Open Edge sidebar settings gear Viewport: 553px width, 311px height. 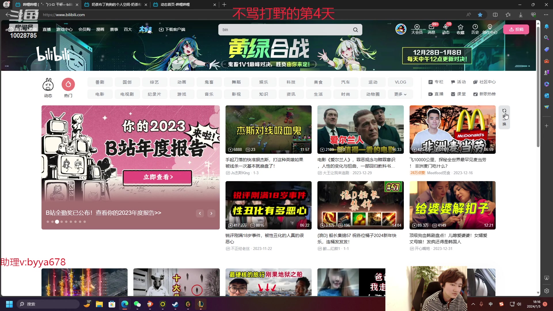pyautogui.click(x=546, y=291)
